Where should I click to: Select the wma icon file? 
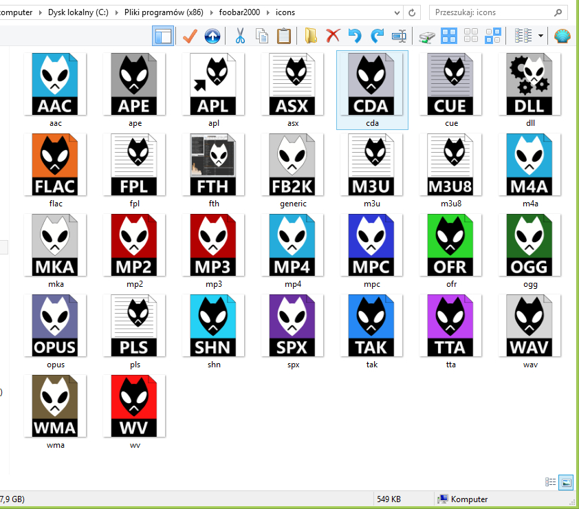pos(55,412)
